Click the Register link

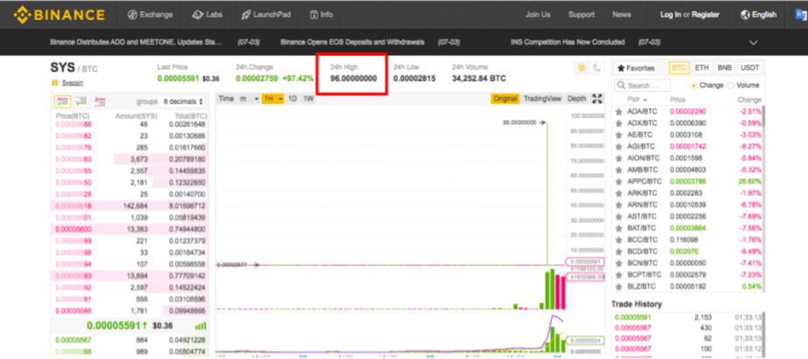[706, 15]
